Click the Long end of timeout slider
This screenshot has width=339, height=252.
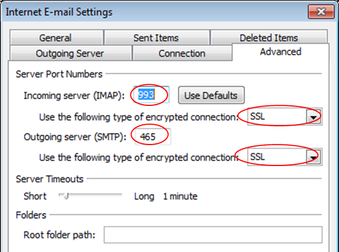click(x=144, y=196)
